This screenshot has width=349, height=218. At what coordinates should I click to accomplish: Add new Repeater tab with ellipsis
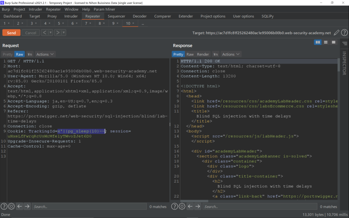[143, 23]
